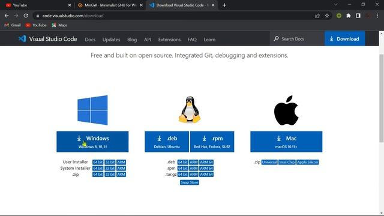Open the API menu item

tap(148, 40)
